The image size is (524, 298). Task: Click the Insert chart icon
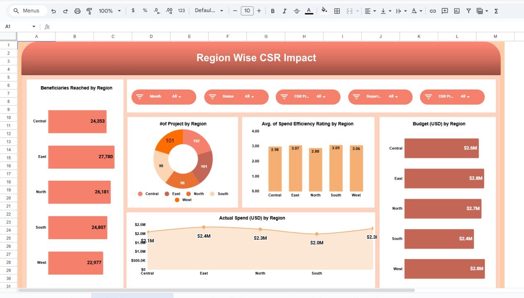coord(456,11)
